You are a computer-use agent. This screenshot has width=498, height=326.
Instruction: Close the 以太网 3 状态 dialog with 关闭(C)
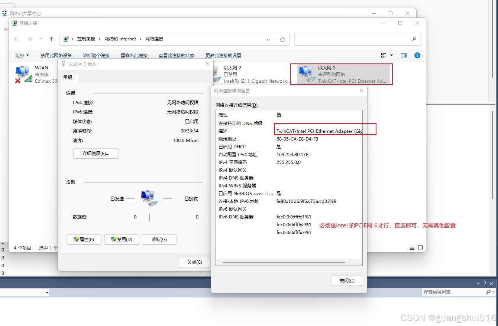(x=194, y=262)
